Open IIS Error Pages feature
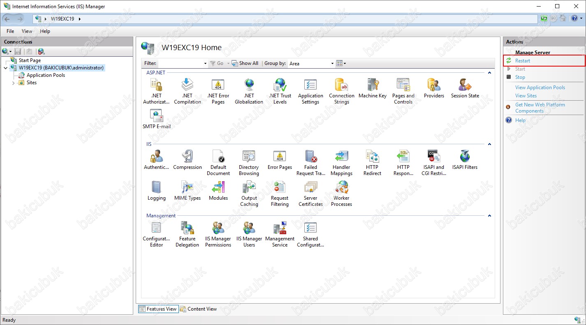 280,160
